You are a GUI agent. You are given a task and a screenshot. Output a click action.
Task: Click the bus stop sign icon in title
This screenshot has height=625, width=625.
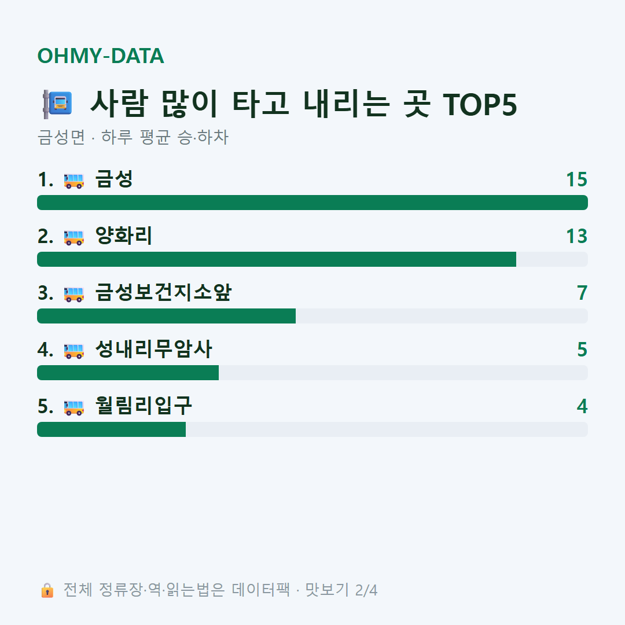pyautogui.click(x=57, y=104)
